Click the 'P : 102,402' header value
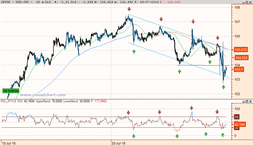253x145 pixels. click(170, 2)
